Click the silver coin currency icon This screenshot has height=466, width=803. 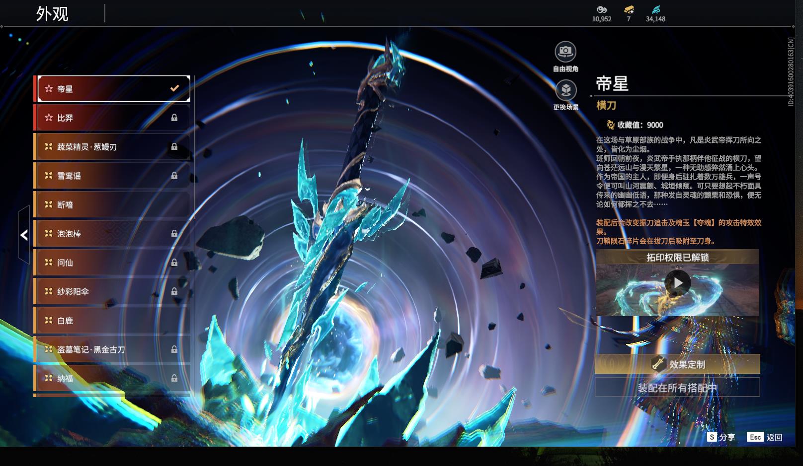pyautogui.click(x=601, y=9)
